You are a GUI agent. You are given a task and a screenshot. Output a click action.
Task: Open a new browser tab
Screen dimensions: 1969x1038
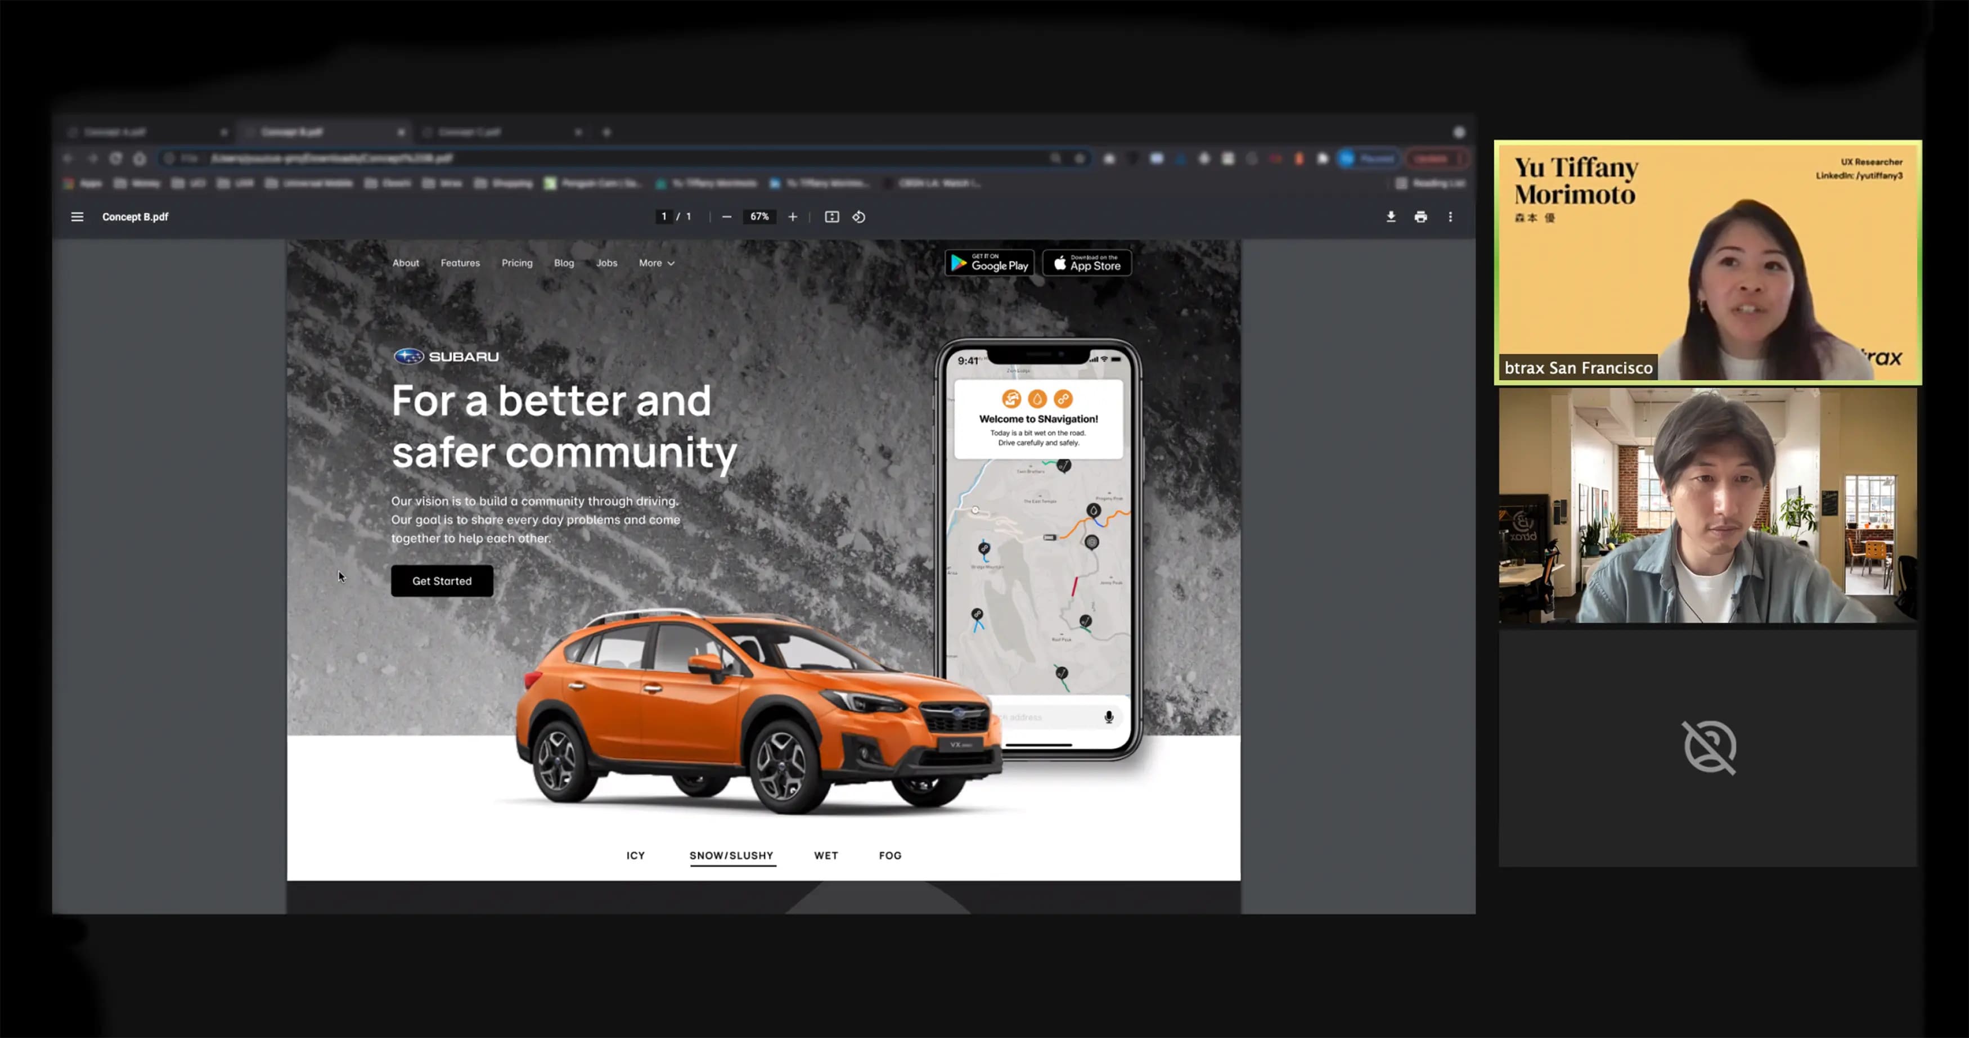(x=607, y=132)
